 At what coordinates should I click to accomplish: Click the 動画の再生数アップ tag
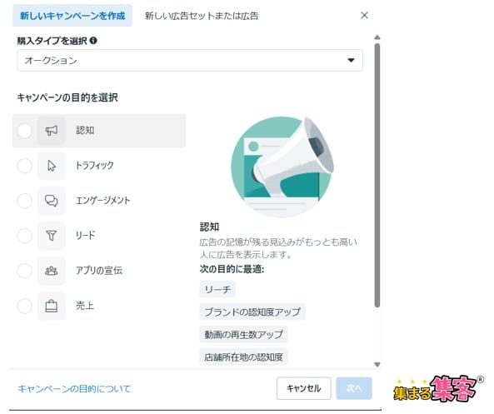243,334
